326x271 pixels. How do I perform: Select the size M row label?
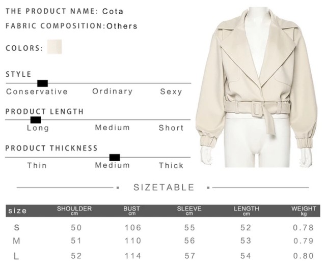point(17,241)
